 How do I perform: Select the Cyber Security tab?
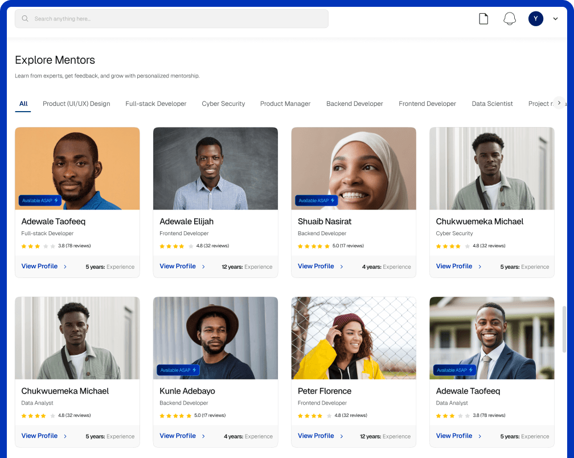click(223, 104)
